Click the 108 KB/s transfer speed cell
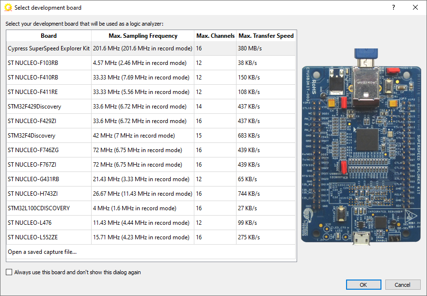Screen dimensions: 427x296 point(266,92)
